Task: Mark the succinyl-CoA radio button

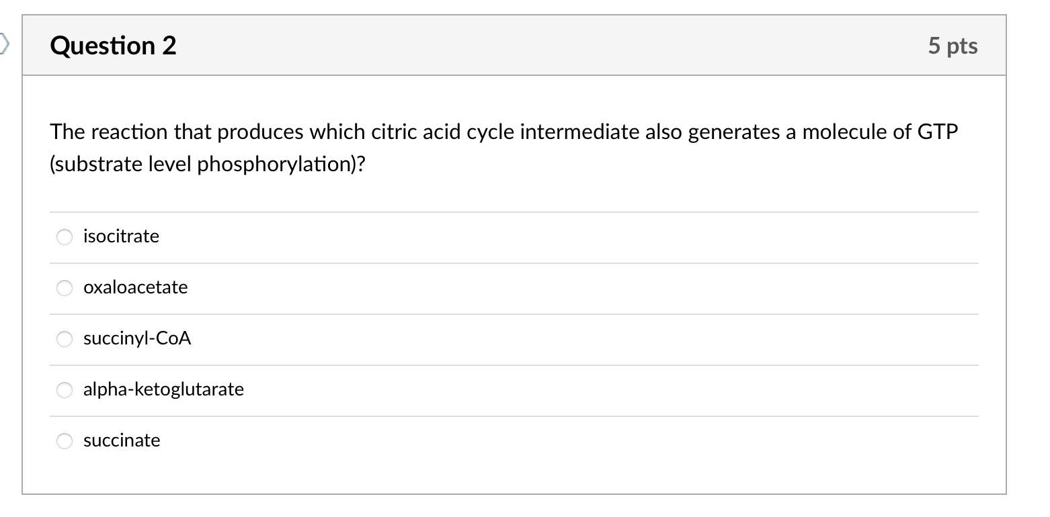Action: pyautogui.click(x=65, y=339)
